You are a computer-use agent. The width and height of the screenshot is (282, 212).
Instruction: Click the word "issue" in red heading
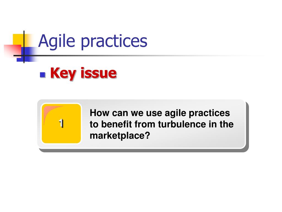[x=99, y=73]
